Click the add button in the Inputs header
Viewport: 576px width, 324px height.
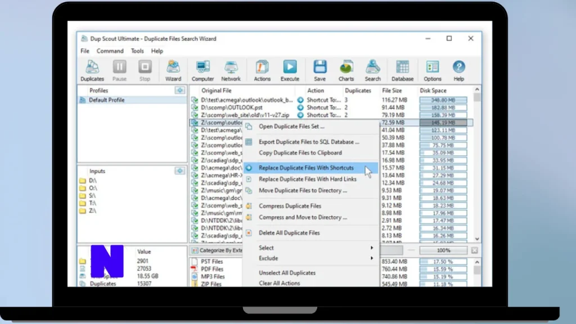point(180,171)
